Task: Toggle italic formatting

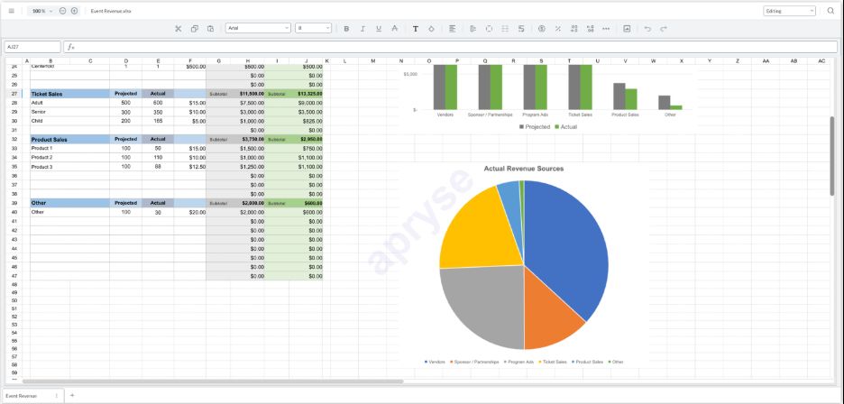Action: [x=362, y=29]
